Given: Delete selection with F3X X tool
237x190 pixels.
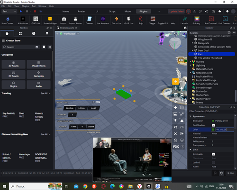Looking at the screenshot, I should point(175,134).
